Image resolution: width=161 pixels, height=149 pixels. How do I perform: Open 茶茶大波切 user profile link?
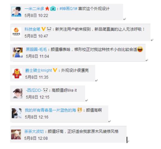(34, 131)
